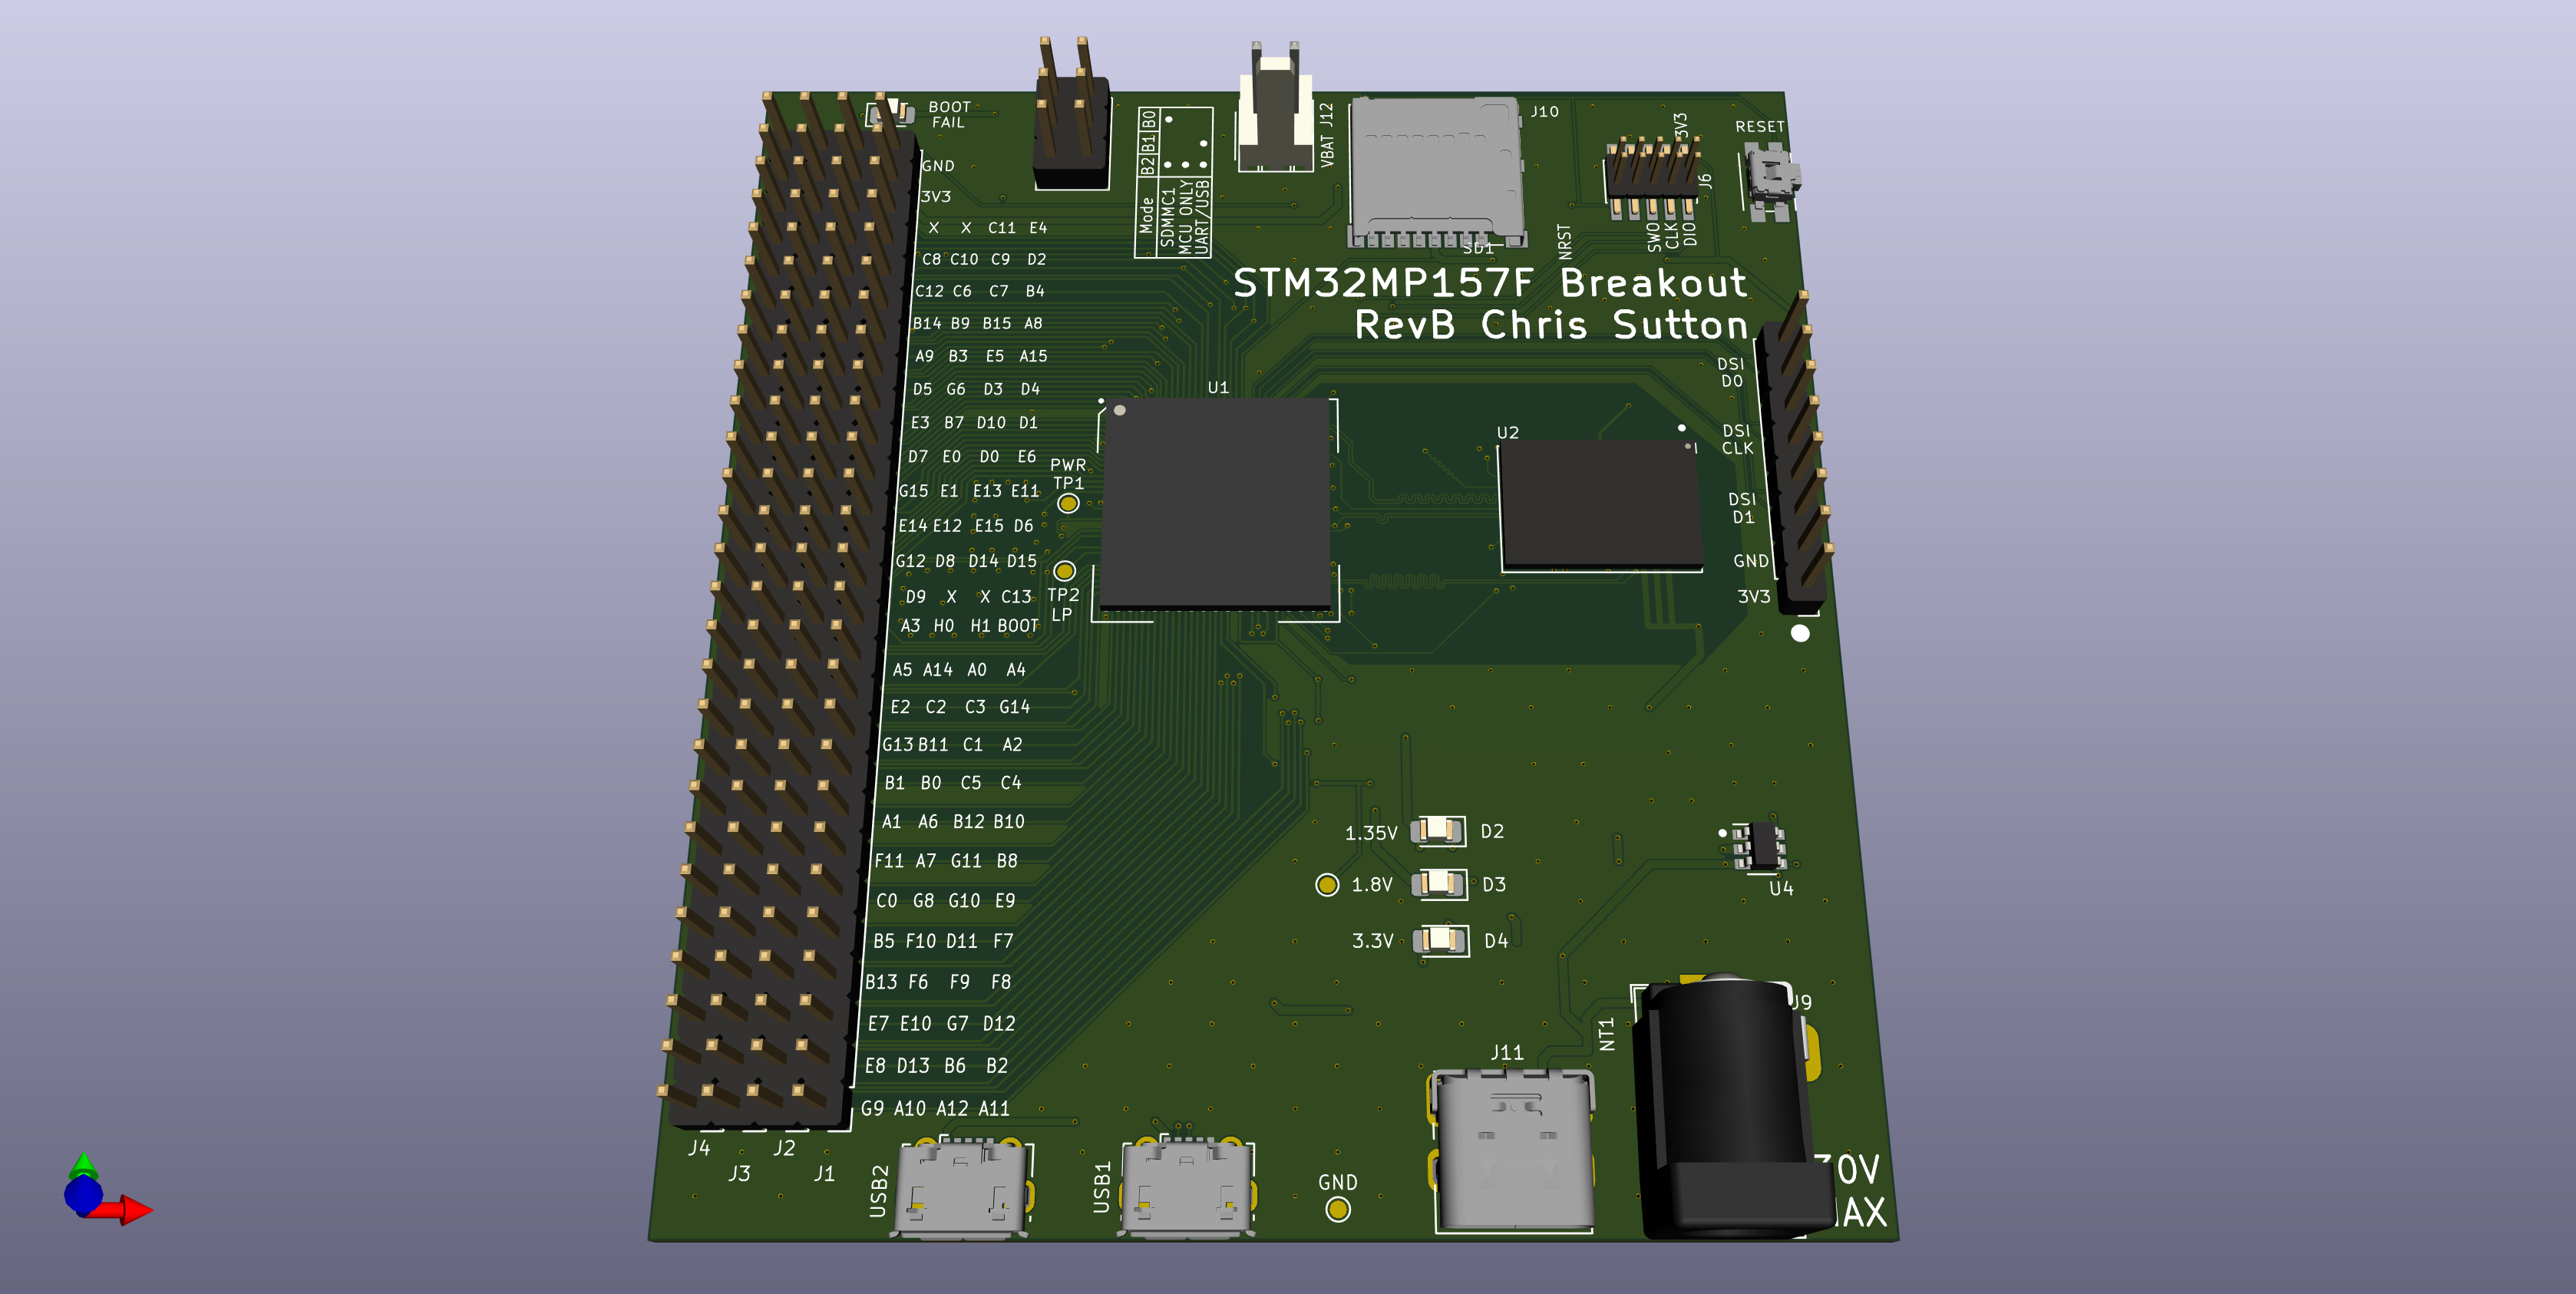Click the 'J1' header label

coord(824,1173)
